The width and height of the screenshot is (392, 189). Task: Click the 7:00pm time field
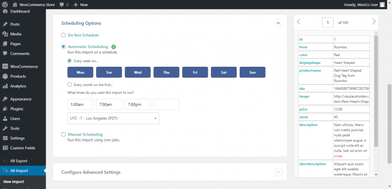(x=138, y=105)
